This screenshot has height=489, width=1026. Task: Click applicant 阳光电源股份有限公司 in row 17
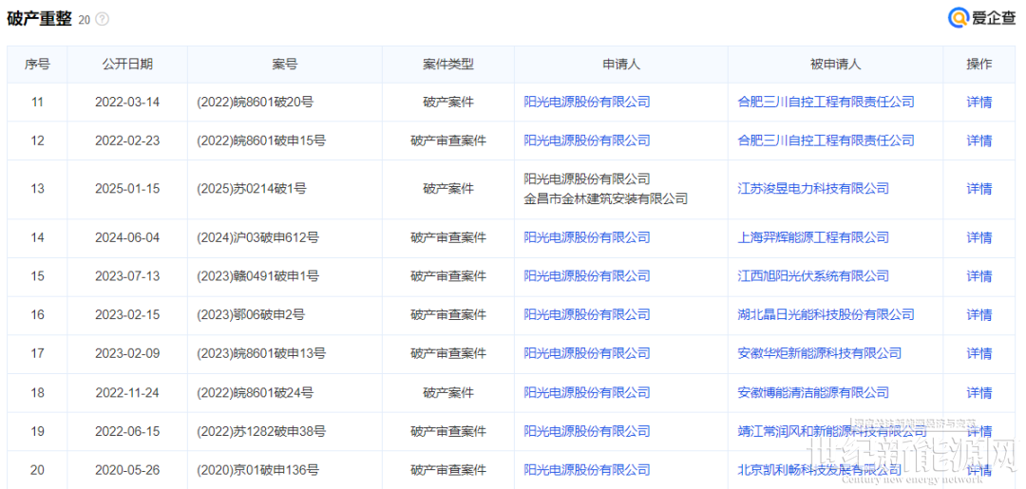coord(587,353)
